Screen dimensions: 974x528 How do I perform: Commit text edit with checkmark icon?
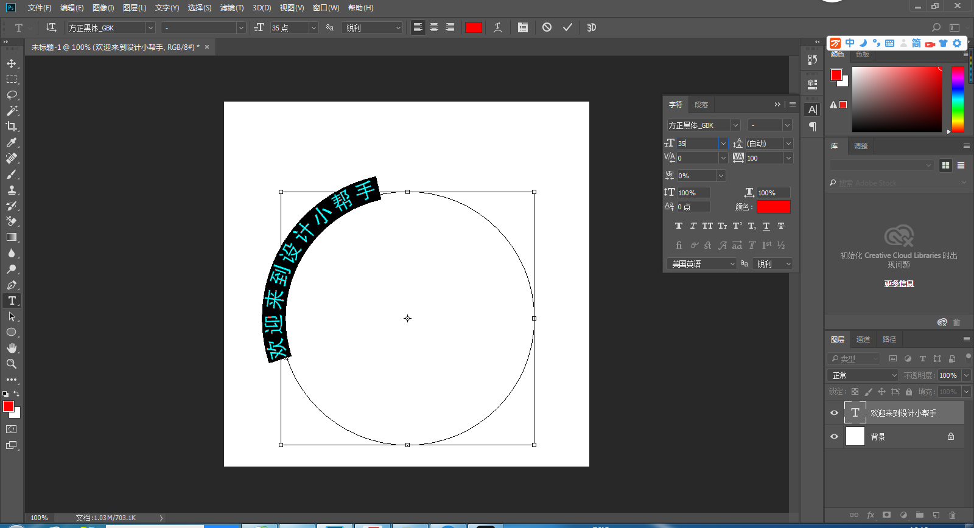click(x=567, y=27)
